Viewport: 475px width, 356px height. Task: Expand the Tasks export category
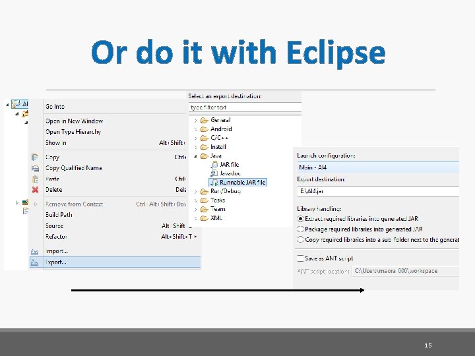tap(196, 200)
